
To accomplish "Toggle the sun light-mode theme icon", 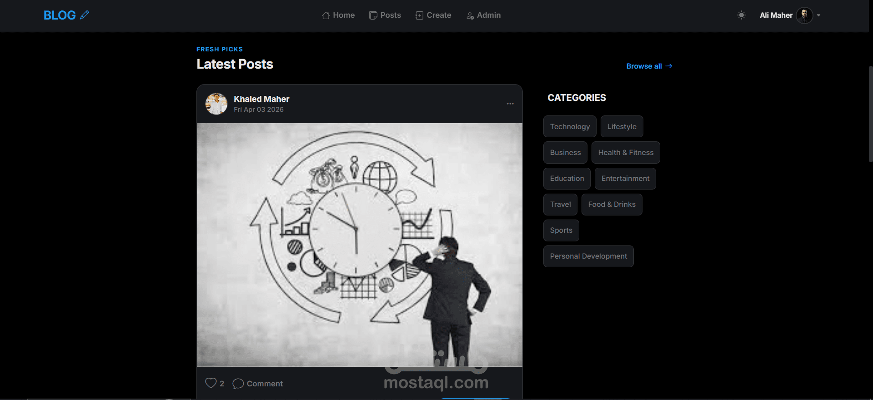I will [x=741, y=15].
